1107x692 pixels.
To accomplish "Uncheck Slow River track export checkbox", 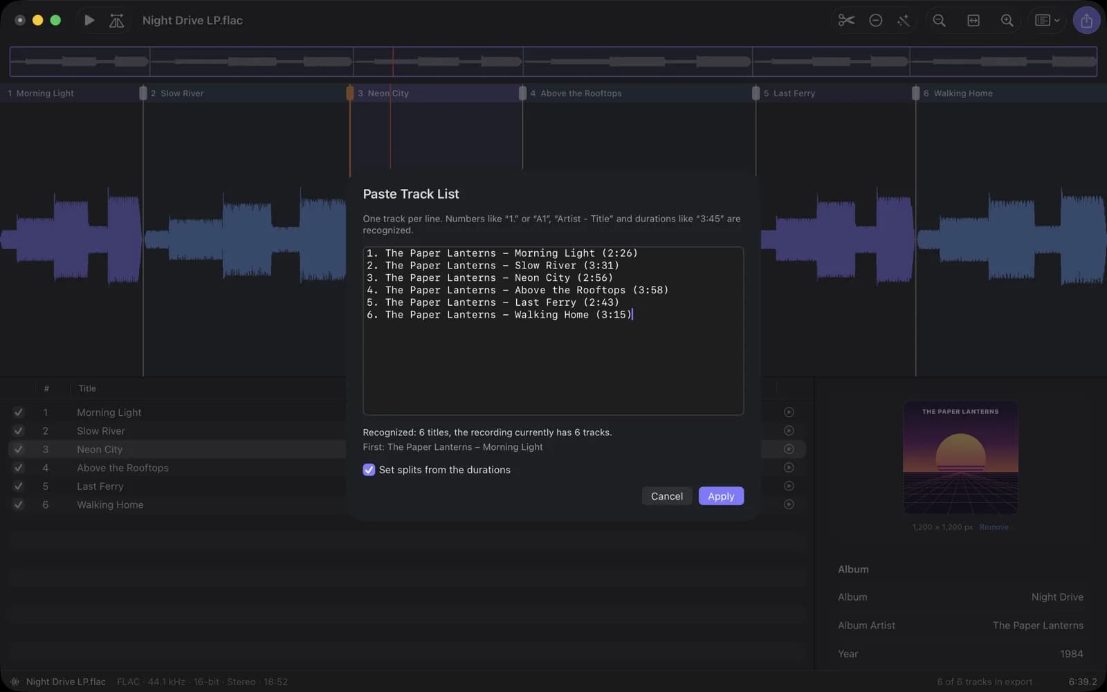I will 19,430.
